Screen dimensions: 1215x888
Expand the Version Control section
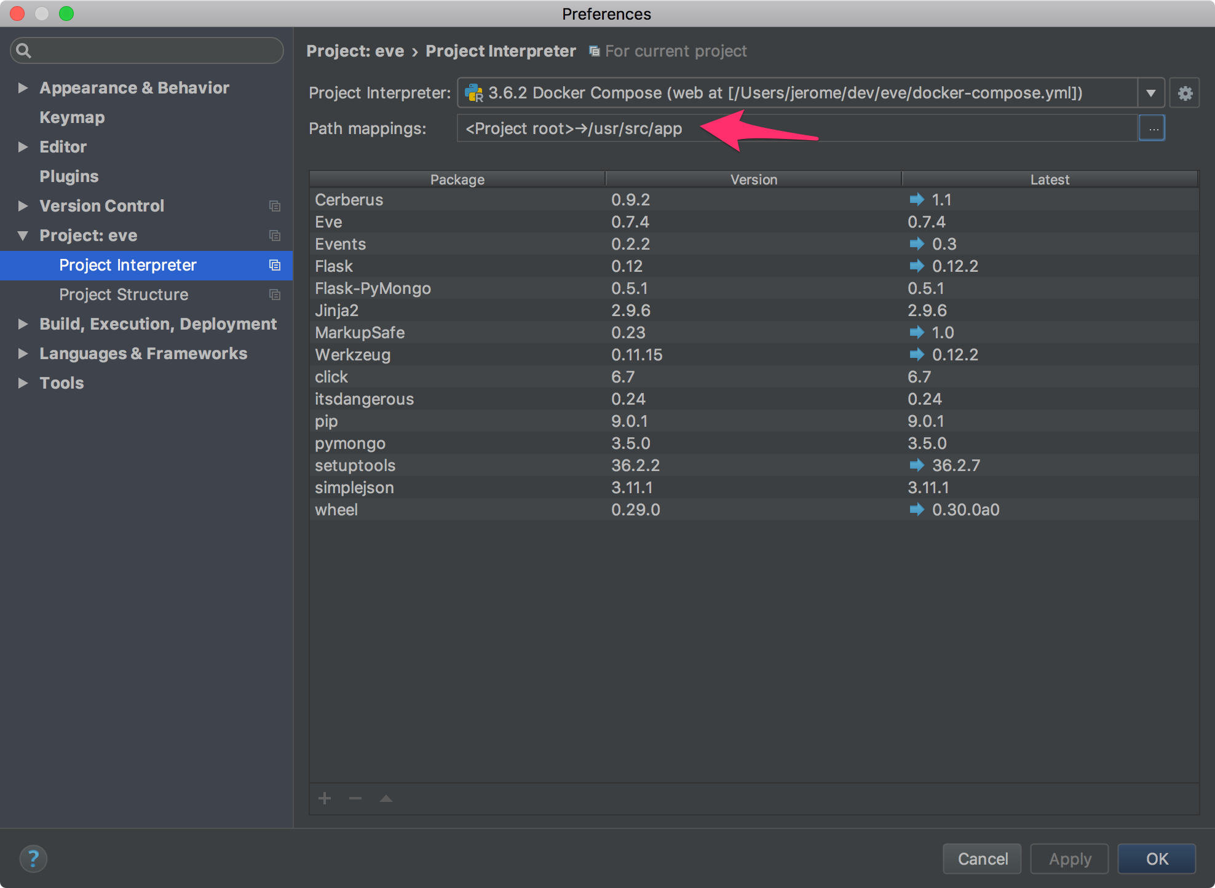pyautogui.click(x=23, y=206)
